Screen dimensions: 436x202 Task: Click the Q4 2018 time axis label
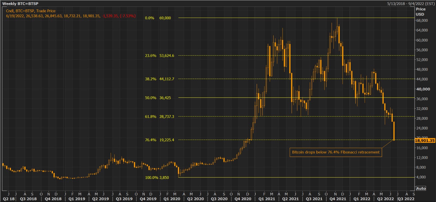coord(53,199)
